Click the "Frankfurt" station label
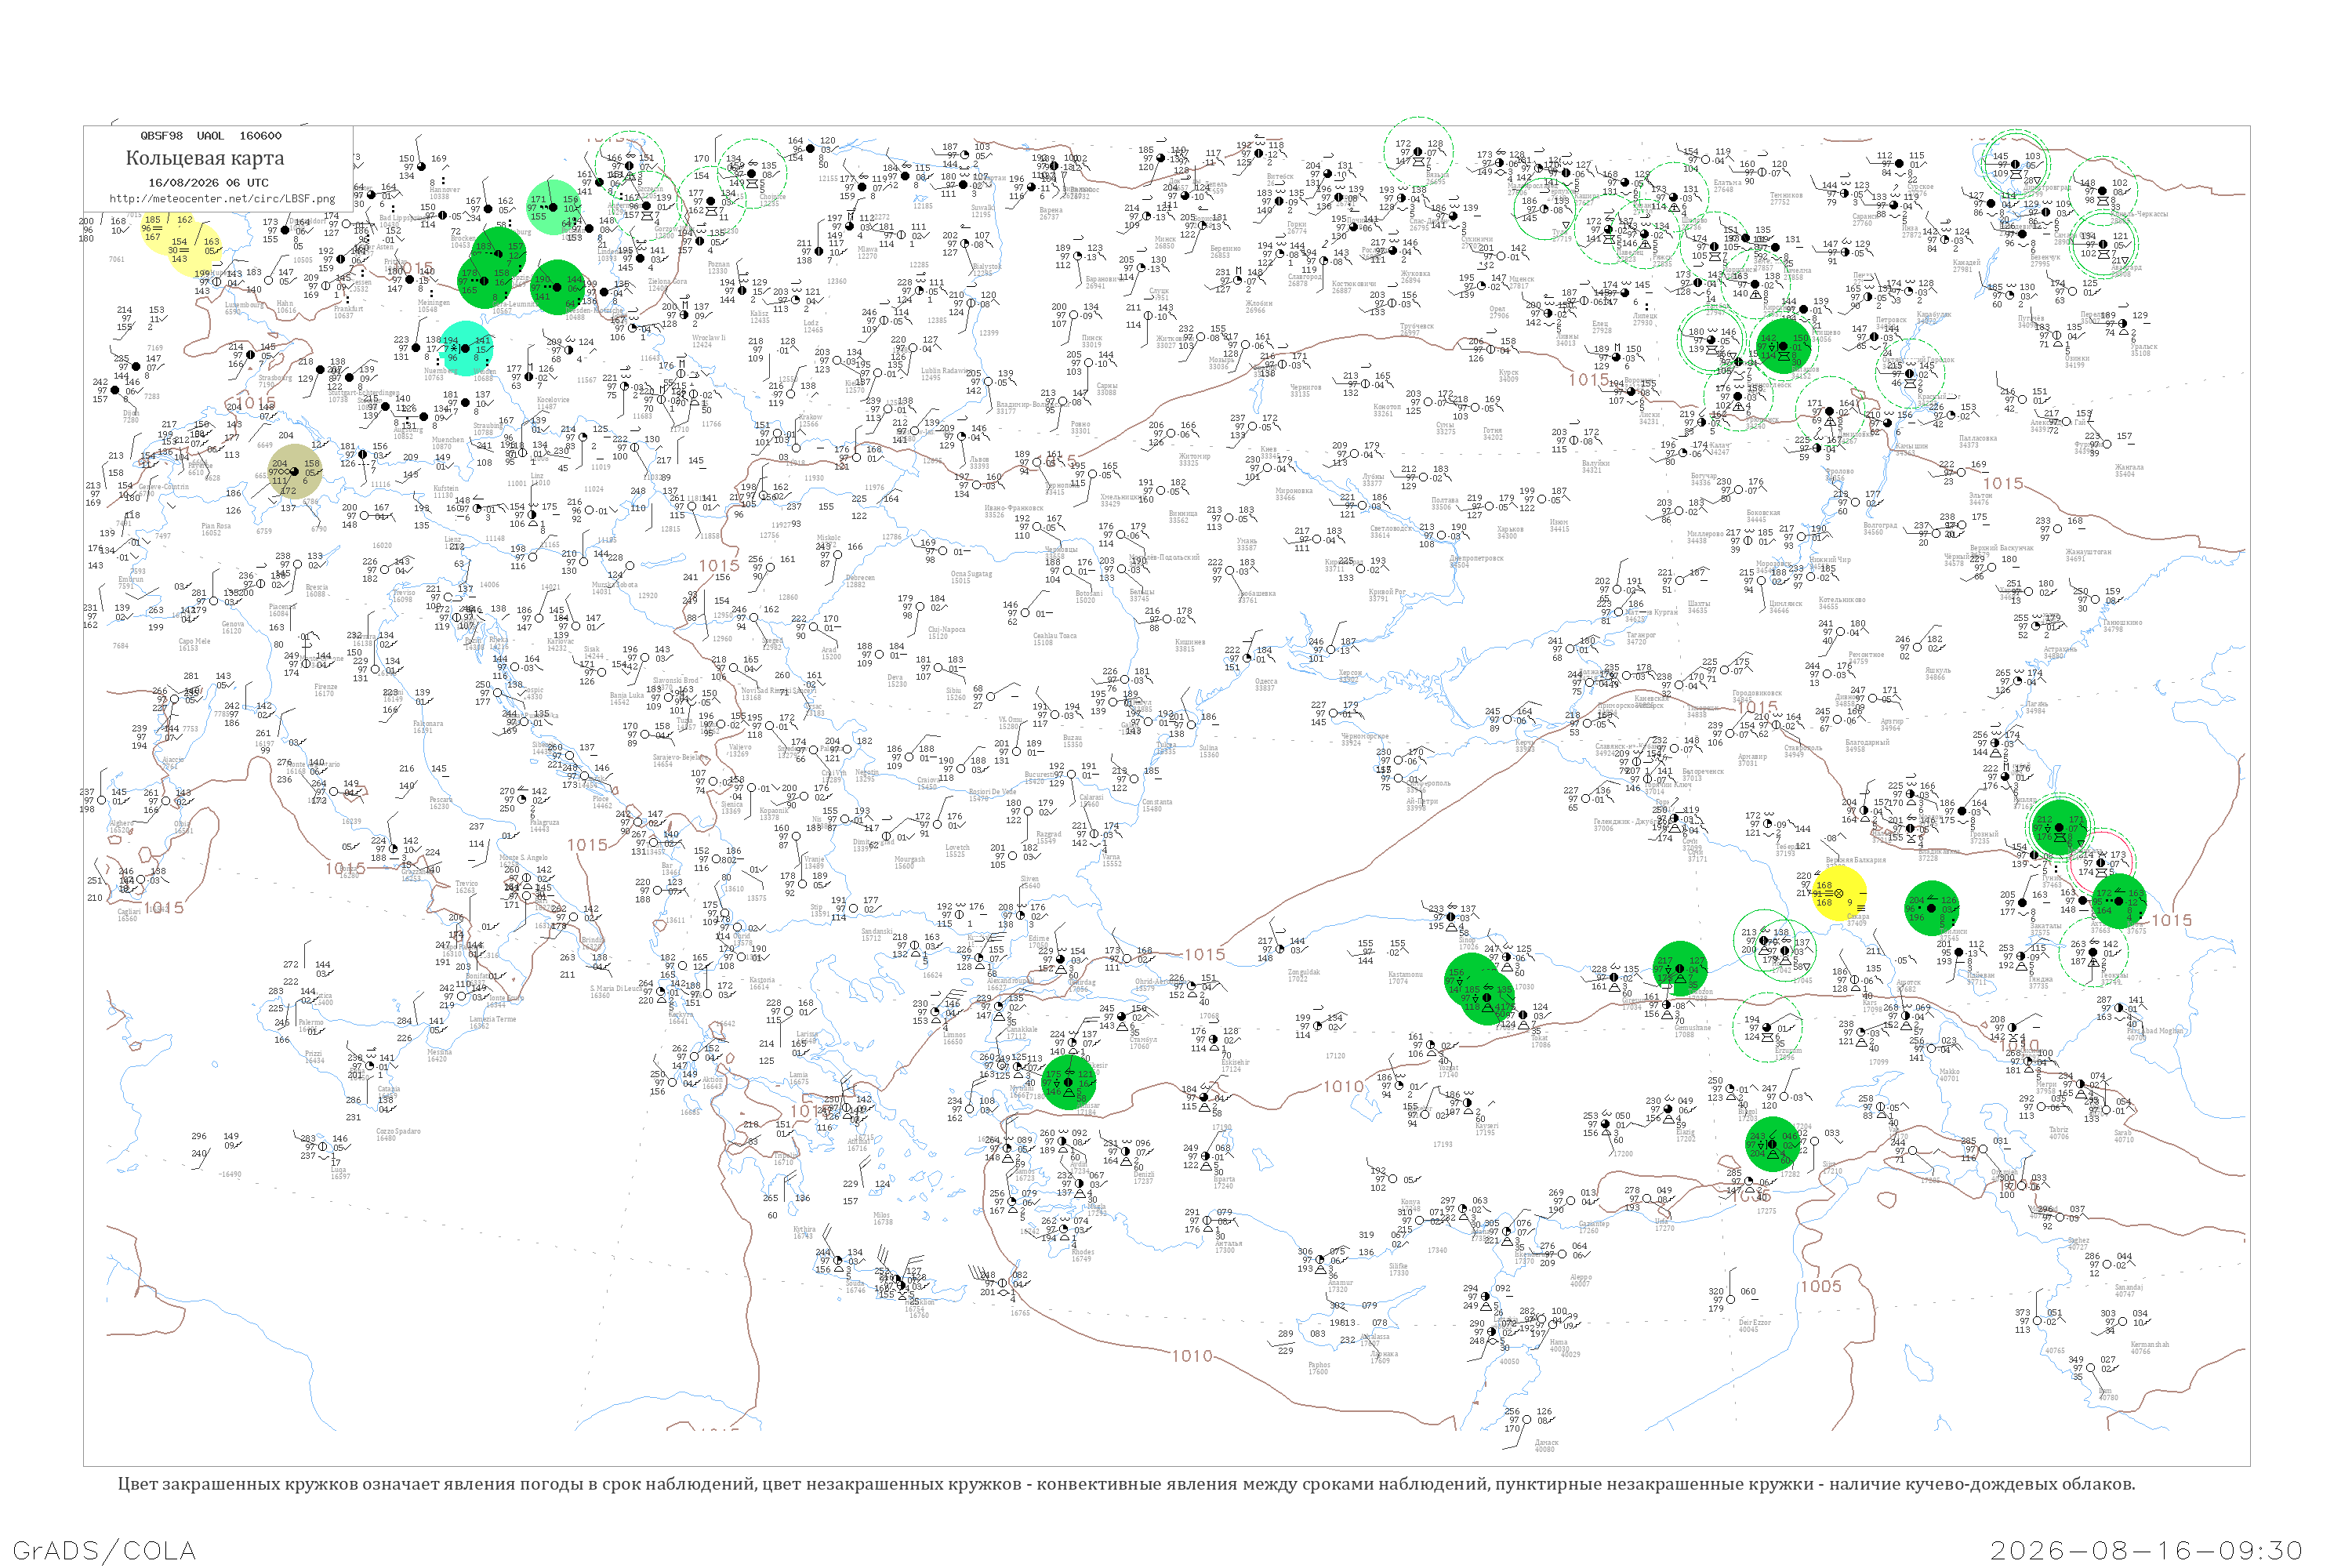This screenshot has height=1568, width=2352. [347, 308]
